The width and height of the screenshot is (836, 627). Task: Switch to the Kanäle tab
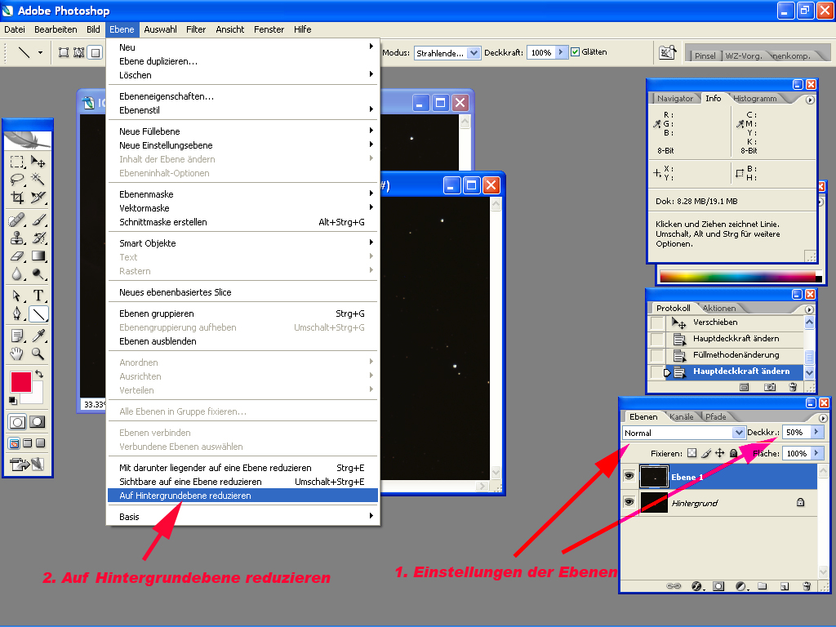681,416
